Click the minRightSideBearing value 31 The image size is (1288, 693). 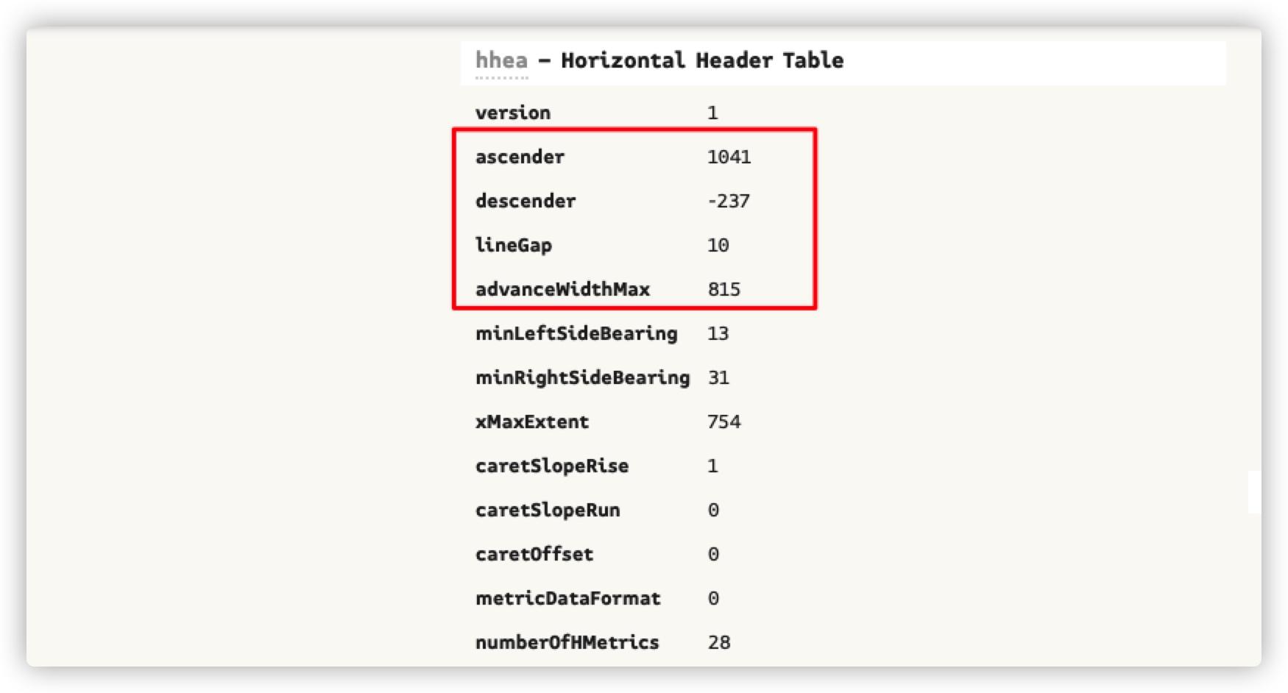718,377
